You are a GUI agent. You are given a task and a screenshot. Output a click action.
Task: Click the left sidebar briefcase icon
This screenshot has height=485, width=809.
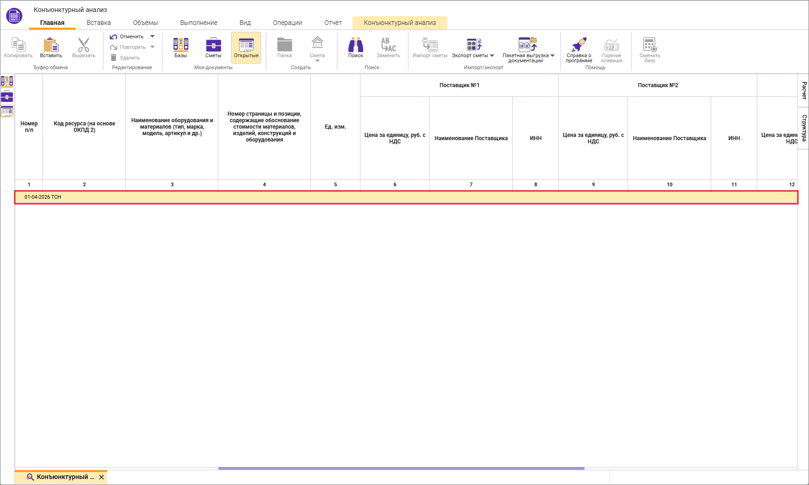point(7,96)
